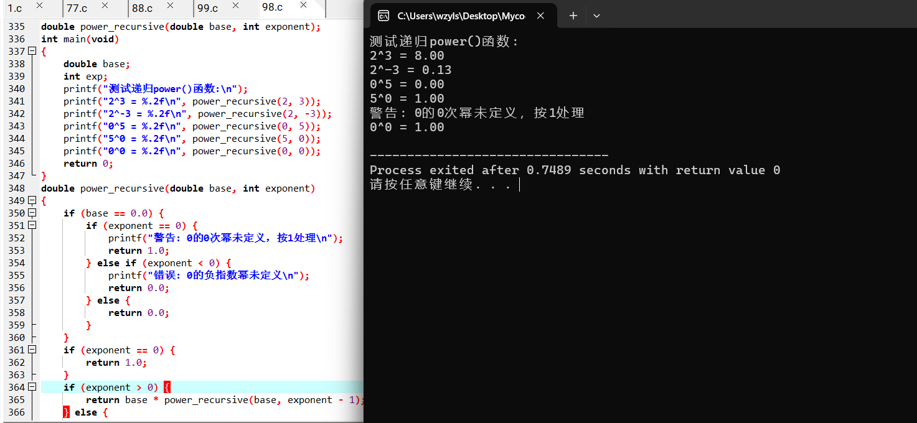917x423 pixels.
Task: Click console heading "测试递归power()函数:"
Action: 444,42
